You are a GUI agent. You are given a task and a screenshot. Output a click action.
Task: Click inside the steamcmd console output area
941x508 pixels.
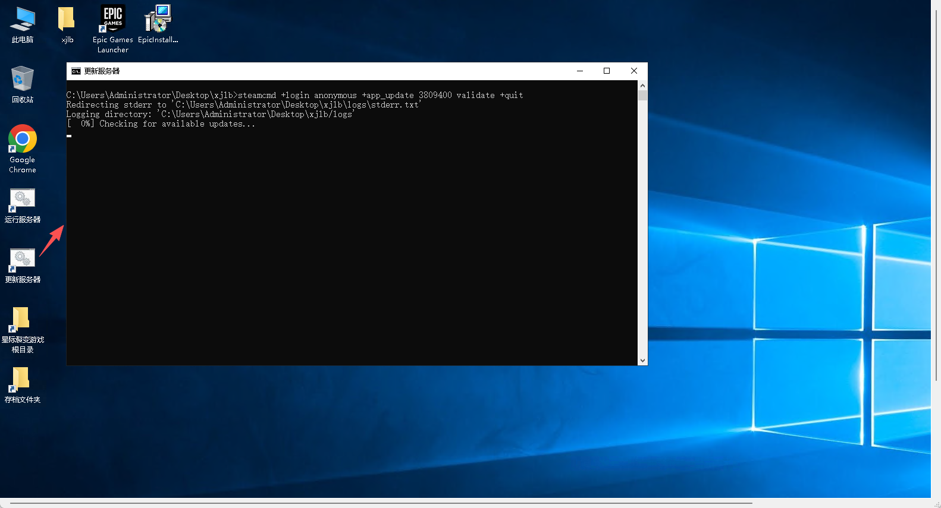(x=351, y=238)
